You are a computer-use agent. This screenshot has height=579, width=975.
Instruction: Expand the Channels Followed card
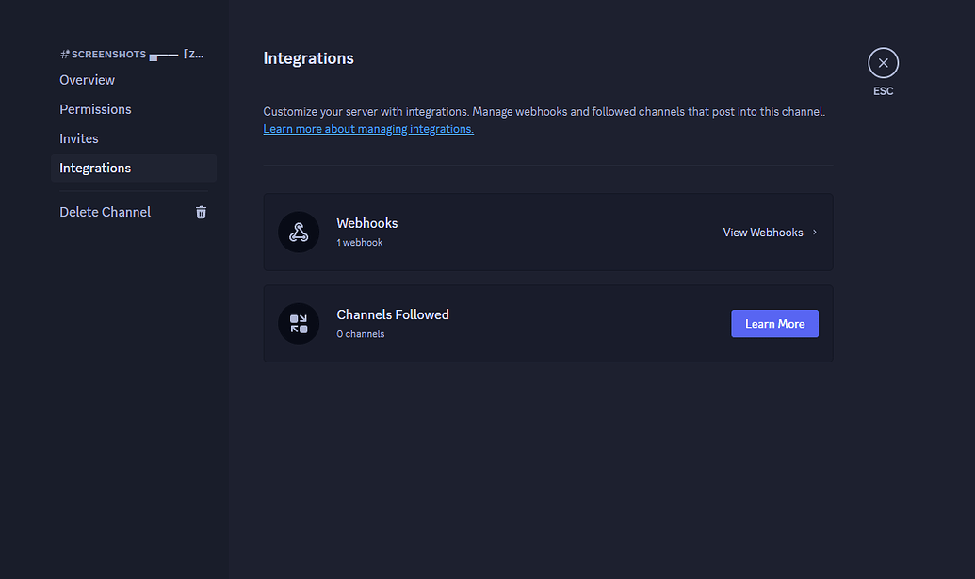(x=774, y=323)
